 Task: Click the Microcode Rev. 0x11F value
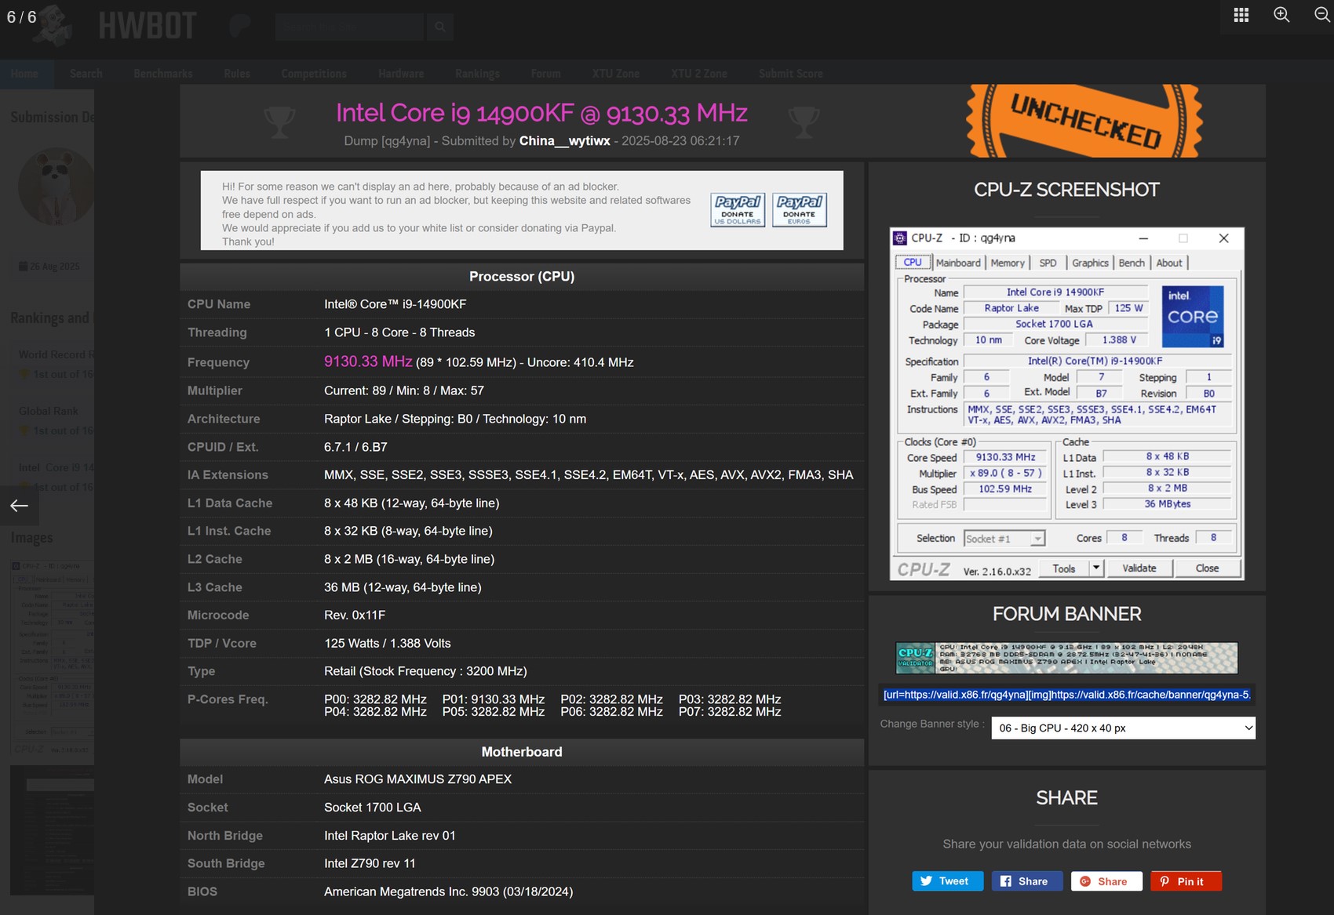[355, 615]
